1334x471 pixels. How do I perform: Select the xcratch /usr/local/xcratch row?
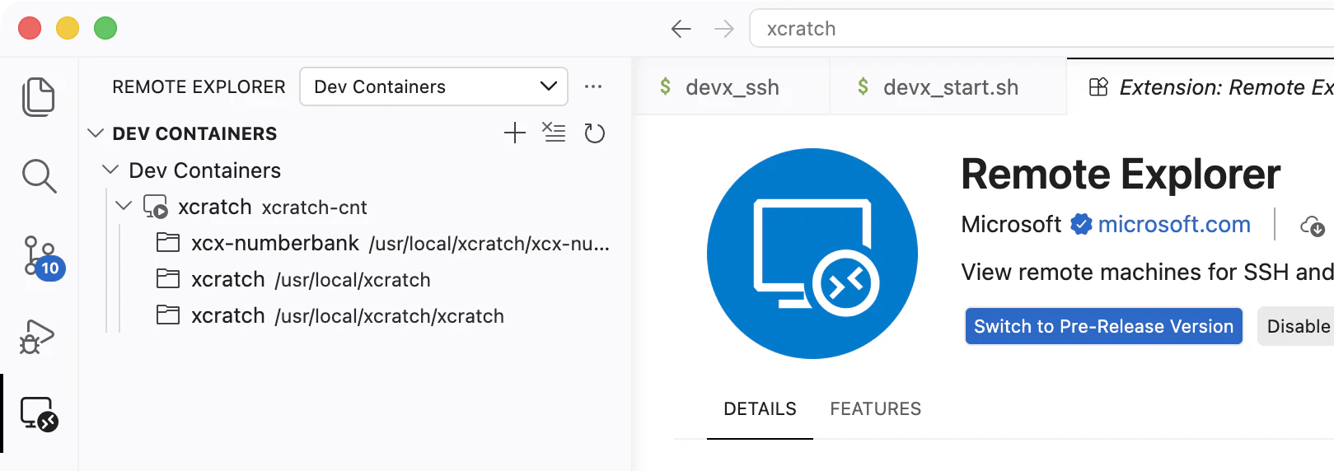pyautogui.click(x=355, y=279)
